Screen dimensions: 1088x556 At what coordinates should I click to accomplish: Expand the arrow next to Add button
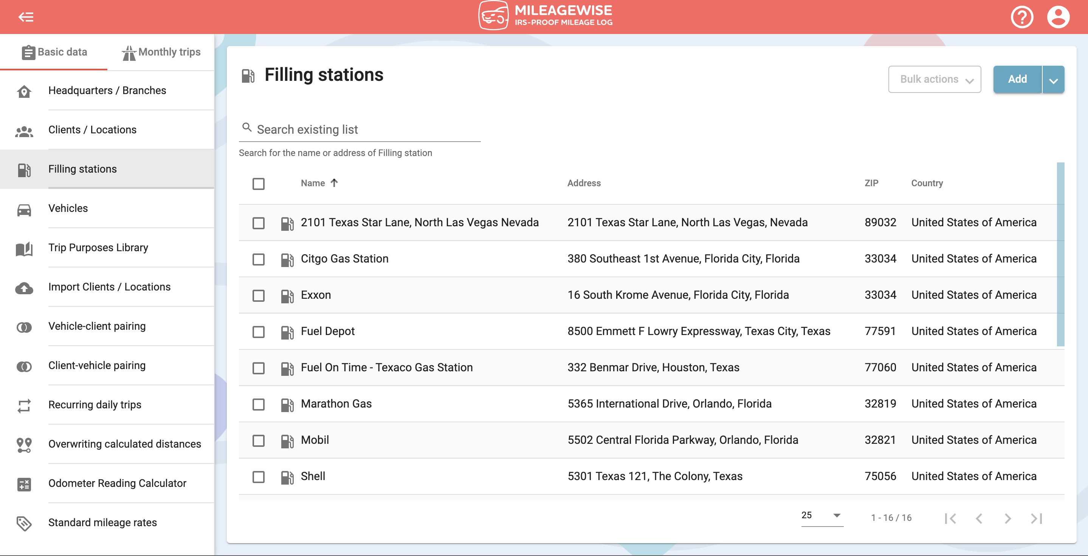tap(1053, 80)
